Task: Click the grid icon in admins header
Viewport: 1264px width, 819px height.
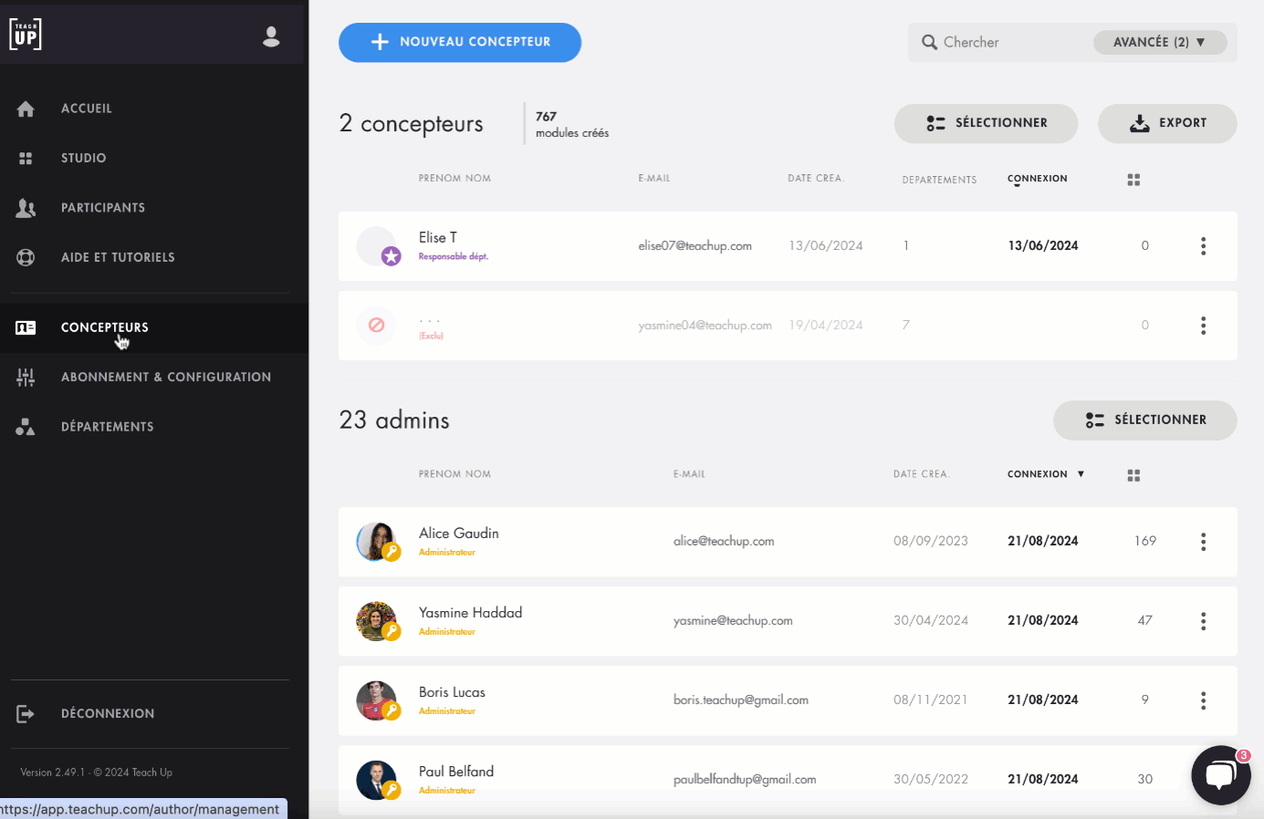Action: coord(1133,475)
